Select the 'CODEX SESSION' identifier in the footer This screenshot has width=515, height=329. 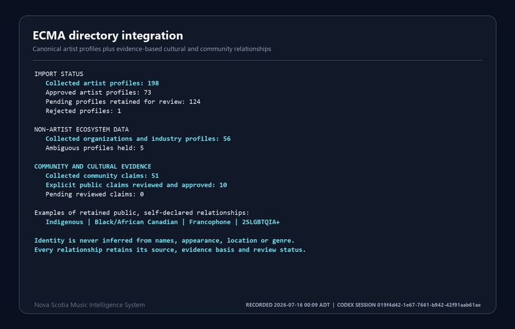(x=409, y=305)
